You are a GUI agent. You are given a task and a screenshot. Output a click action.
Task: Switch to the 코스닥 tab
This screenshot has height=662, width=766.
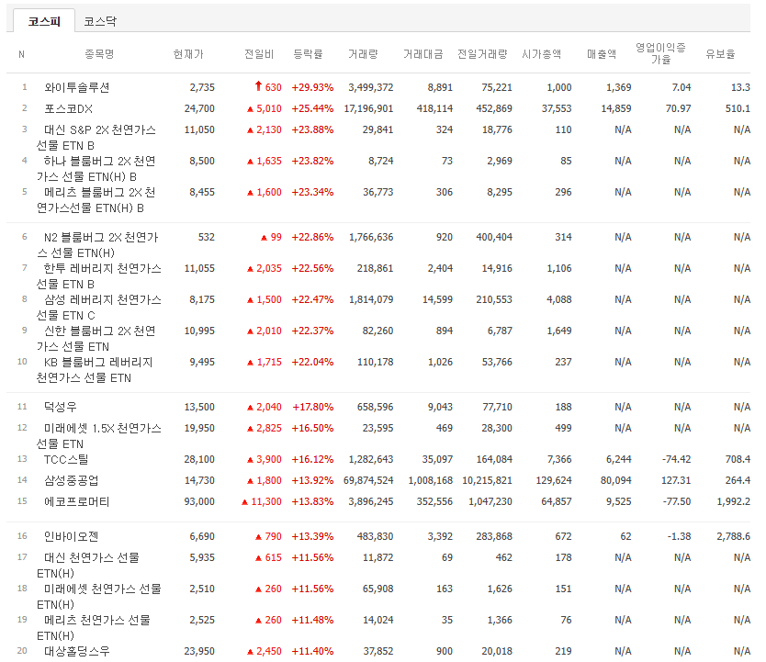tap(100, 21)
